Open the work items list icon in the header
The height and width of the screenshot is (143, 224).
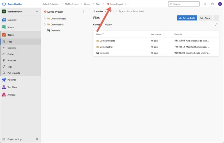pyautogui.click(x=205, y=4)
